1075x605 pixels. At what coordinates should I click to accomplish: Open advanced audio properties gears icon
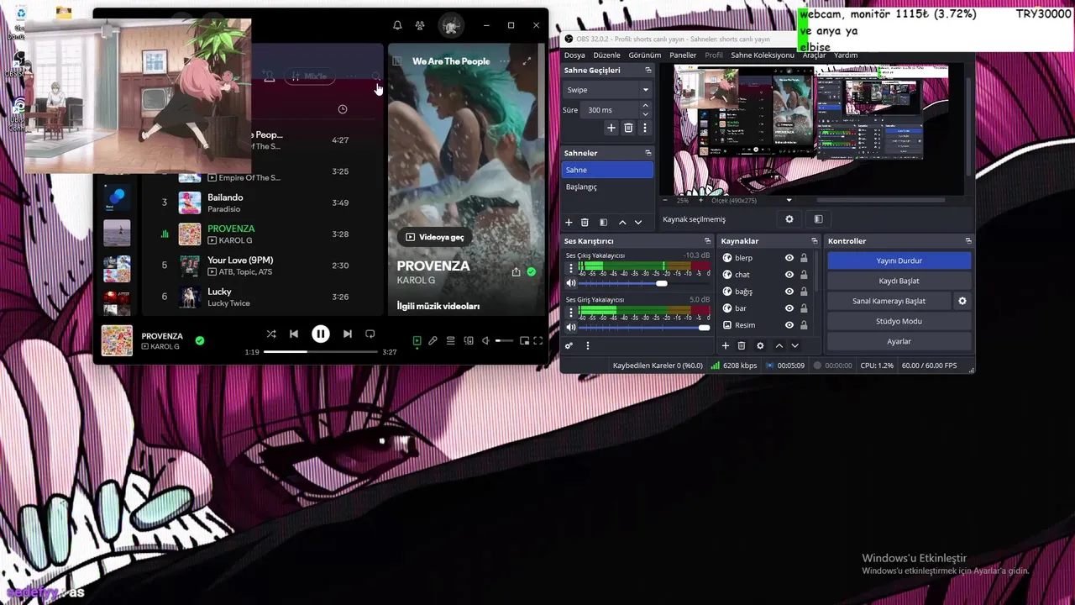pyautogui.click(x=569, y=345)
